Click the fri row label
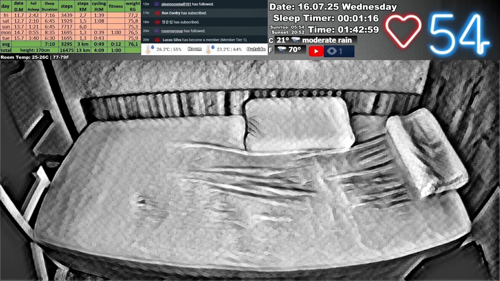Viewport: 500px width, 281px height. click(6, 15)
